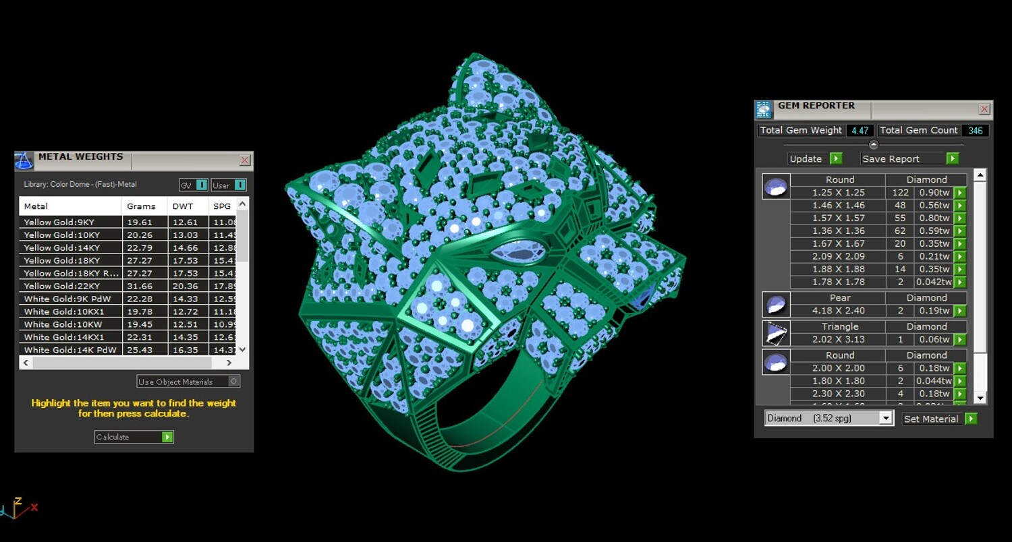Click the Gem Reporter list scroll-up arrow
The image size is (1012, 542).
[x=980, y=175]
